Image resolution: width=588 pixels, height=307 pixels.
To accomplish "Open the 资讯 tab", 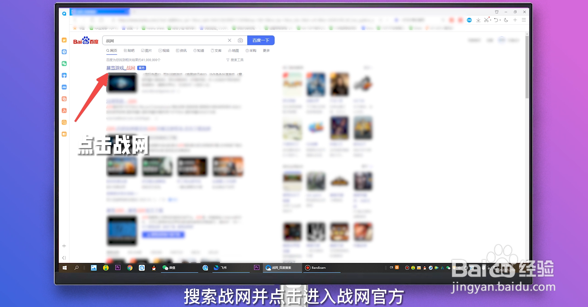I will point(181,51).
